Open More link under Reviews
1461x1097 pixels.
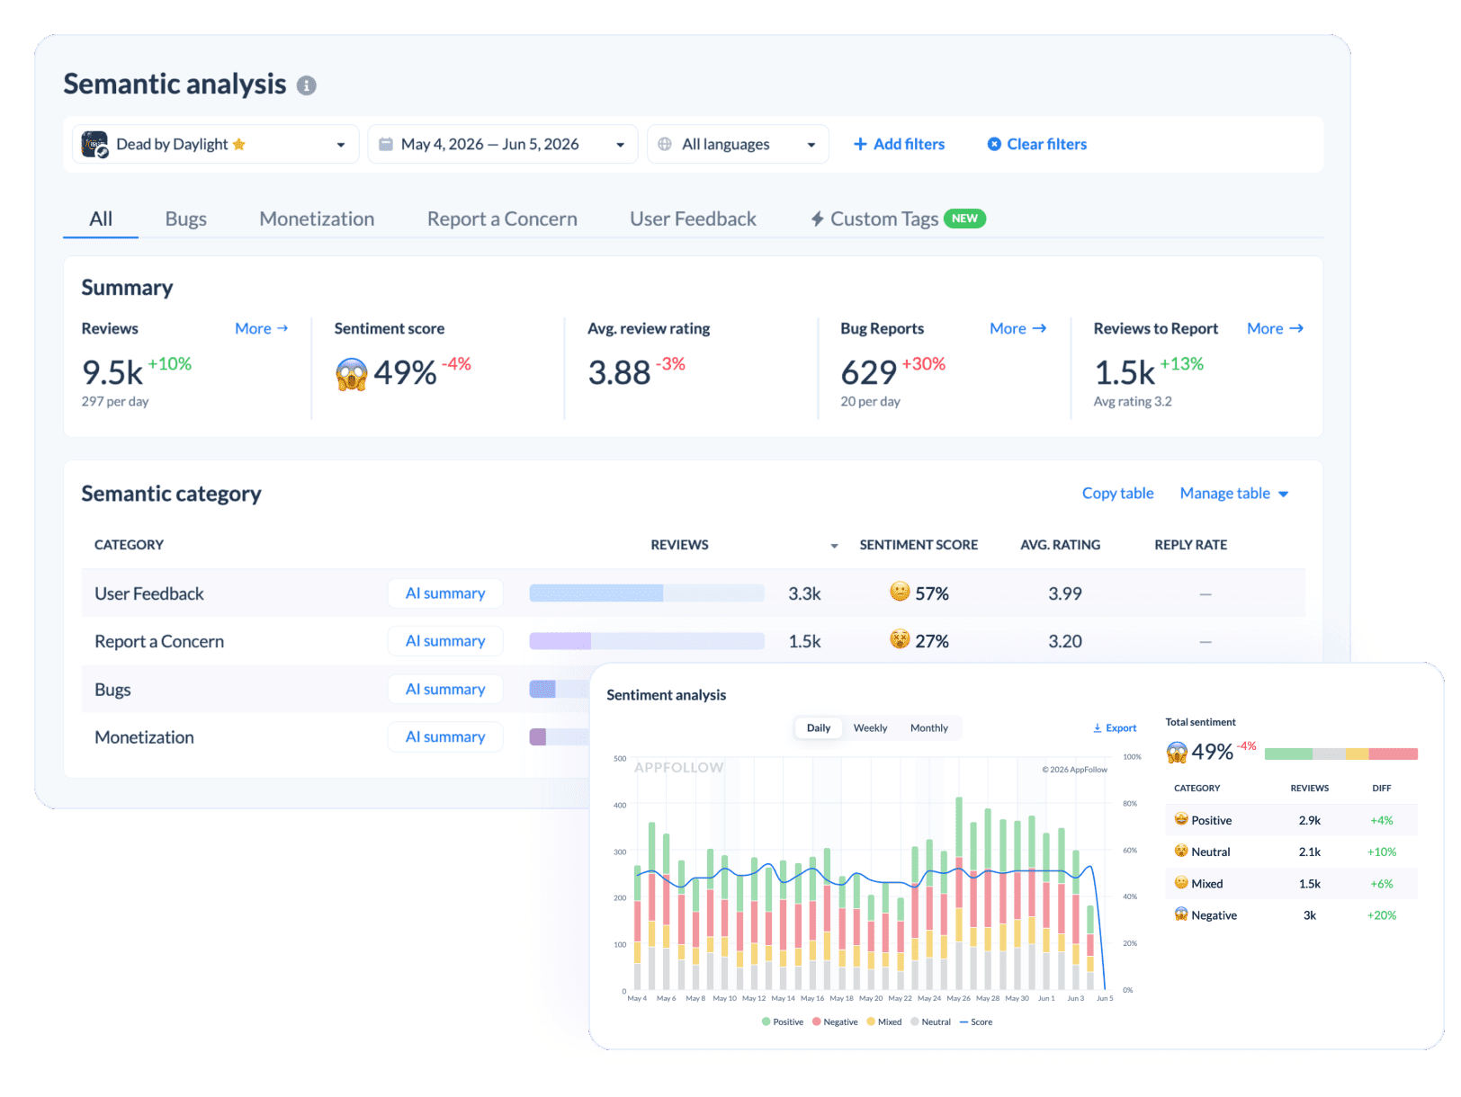tap(262, 328)
